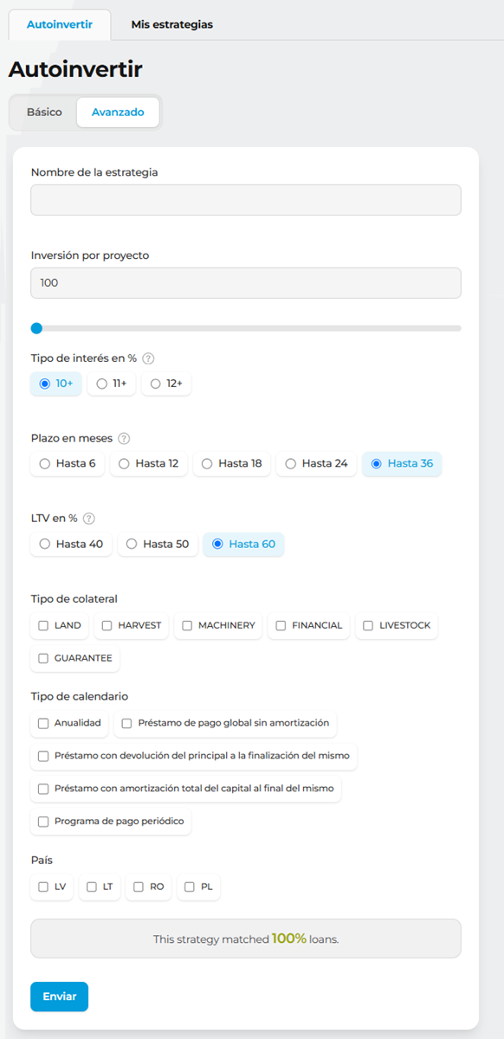504x1039 pixels.
Task: Click the Inversión por proyecto input
Action: tap(246, 283)
